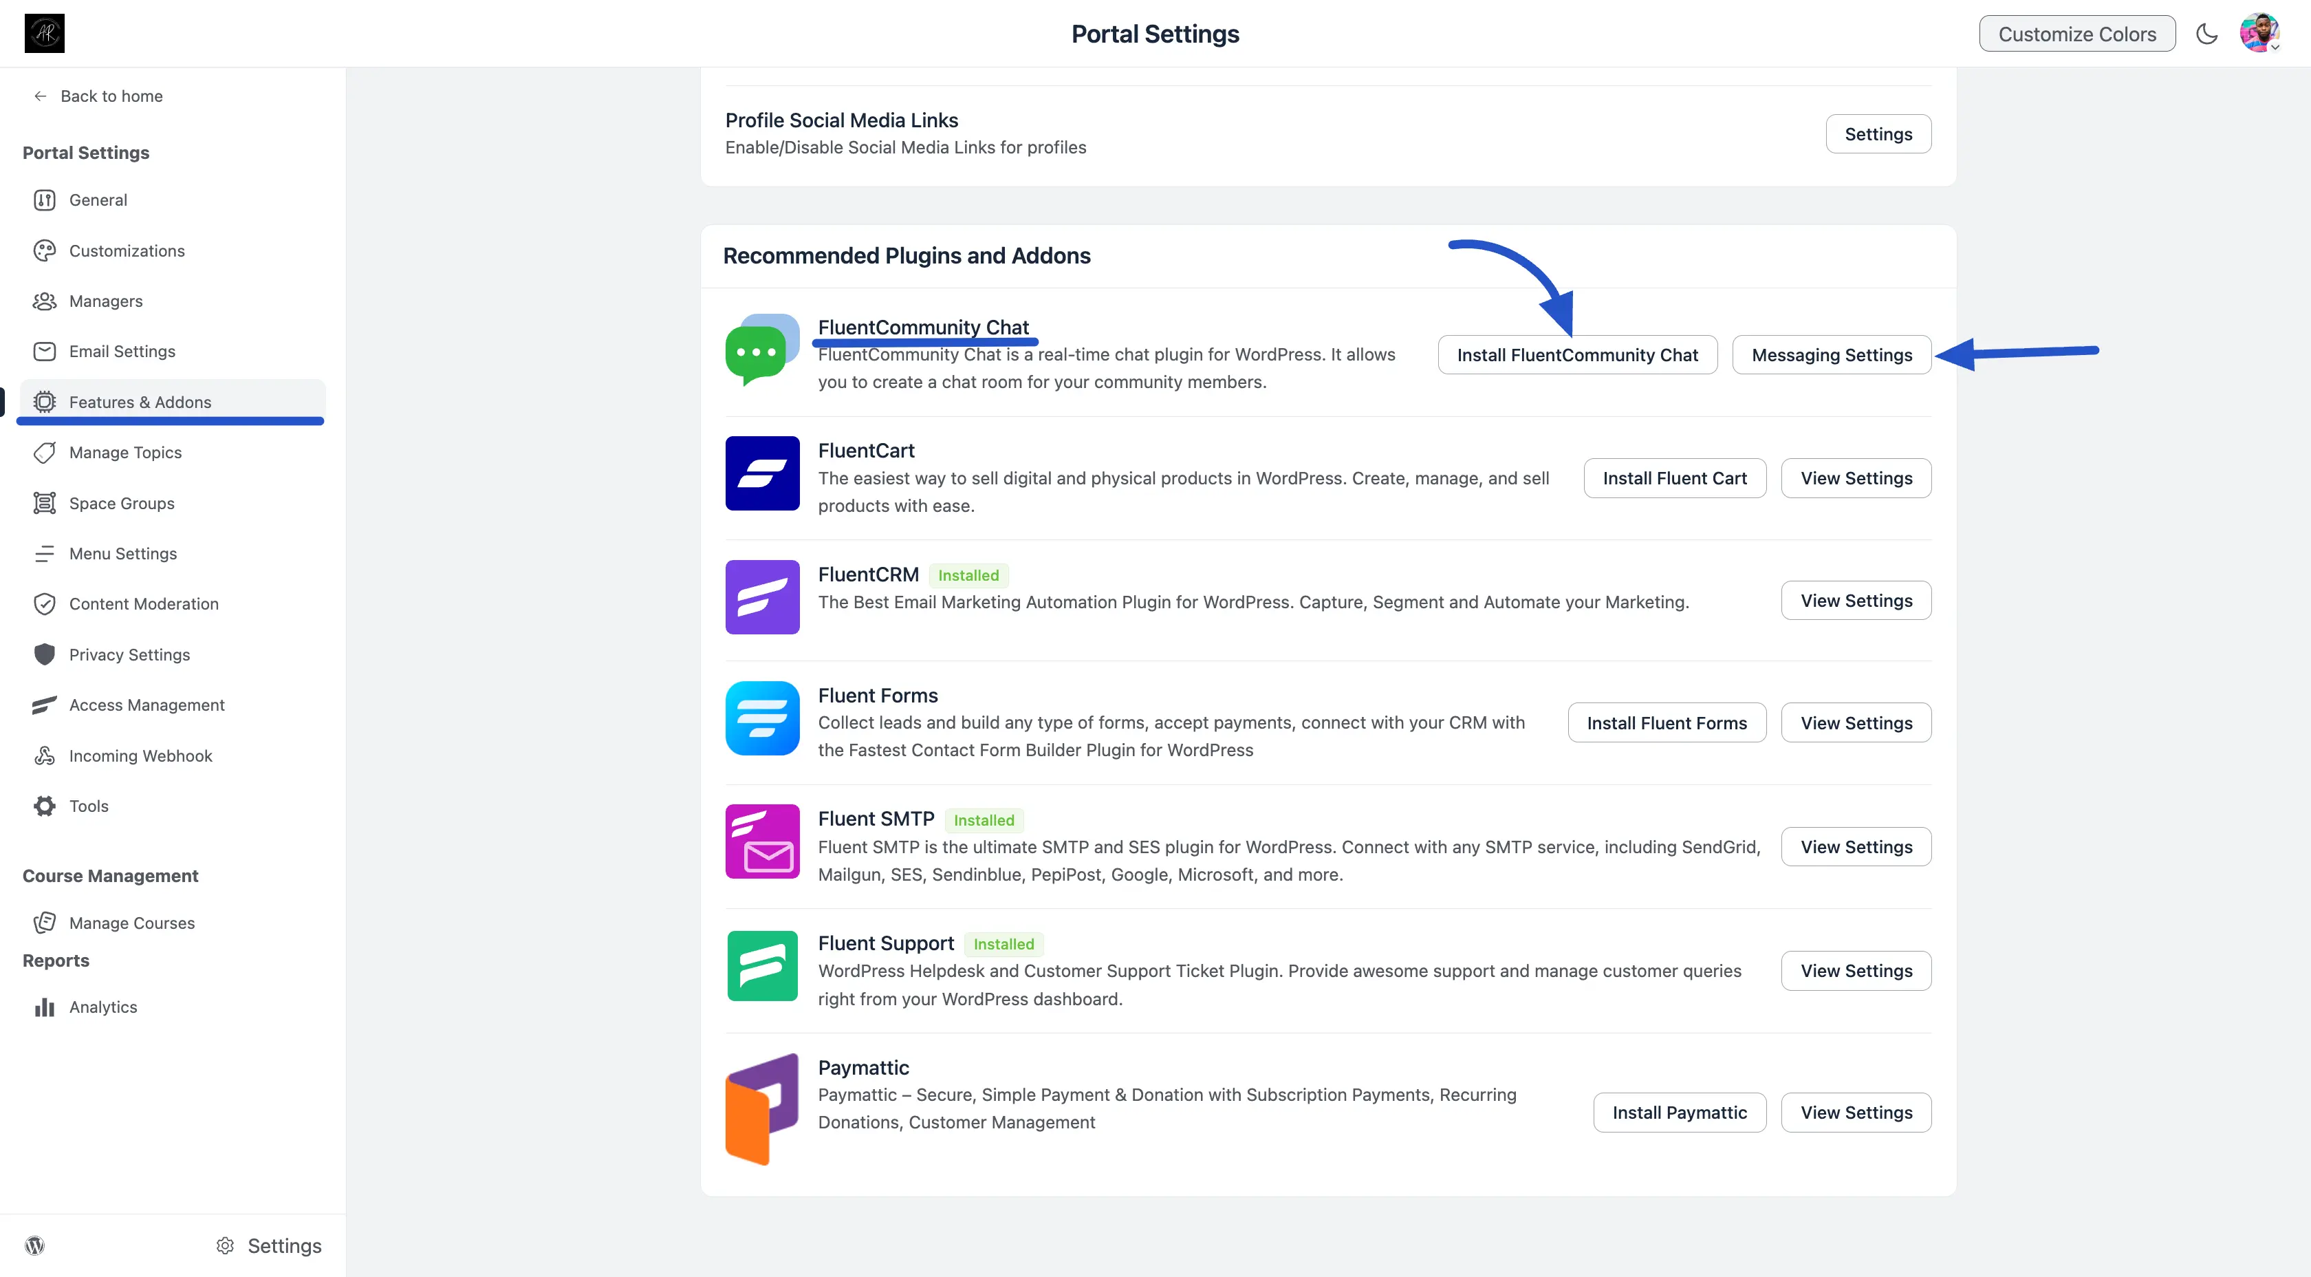The height and width of the screenshot is (1277, 2311).
Task: Click the General settings icon
Action: [44, 200]
